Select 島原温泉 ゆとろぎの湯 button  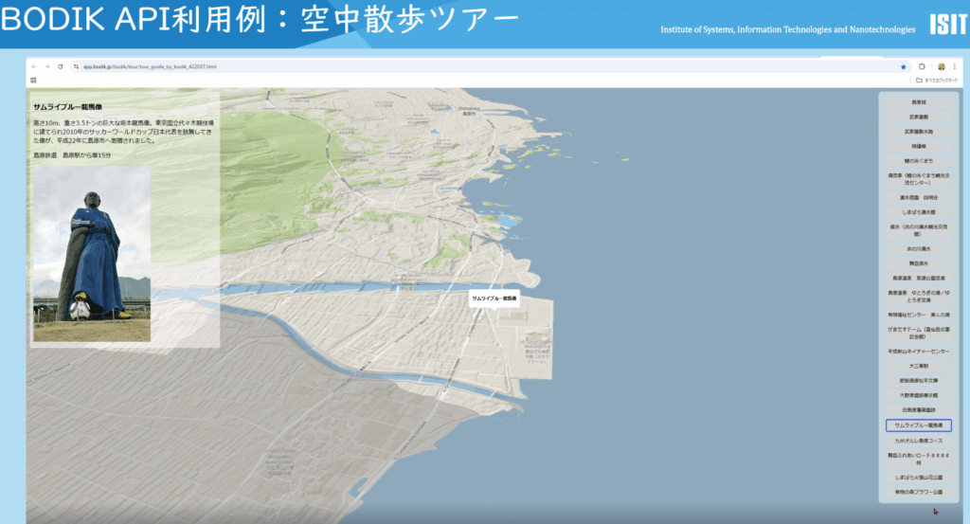pyautogui.click(x=919, y=297)
